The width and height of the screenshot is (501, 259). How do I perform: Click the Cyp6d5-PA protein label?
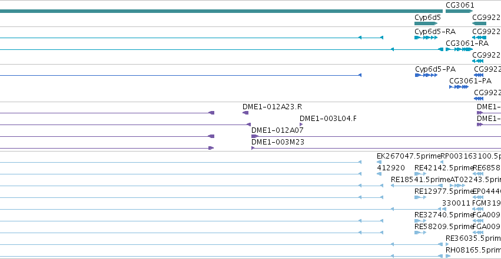[435, 69]
